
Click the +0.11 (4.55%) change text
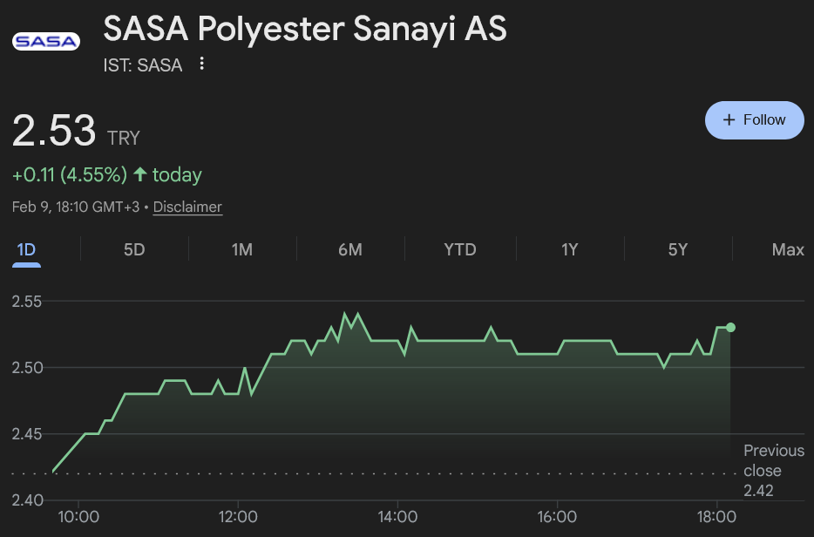pos(70,175)
